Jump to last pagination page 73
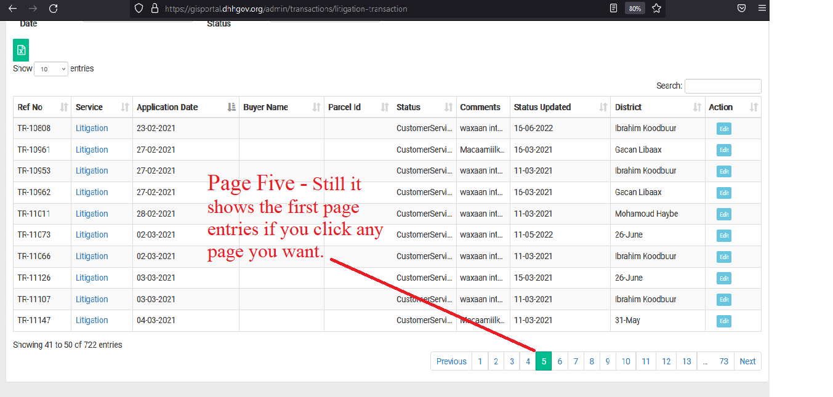The width and height of the screenshot is (833, 397). click(724, 361)
